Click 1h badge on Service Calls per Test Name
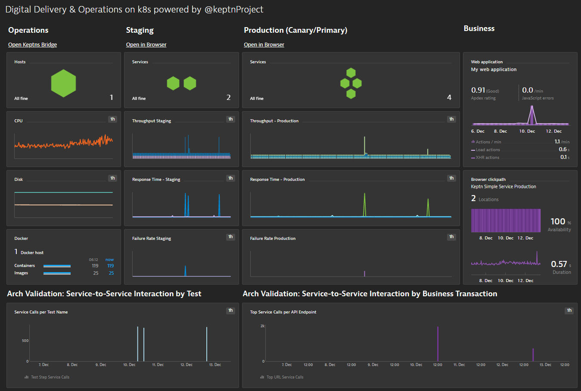The height and width of the screenshot is (391, 581). pos(230,310)
